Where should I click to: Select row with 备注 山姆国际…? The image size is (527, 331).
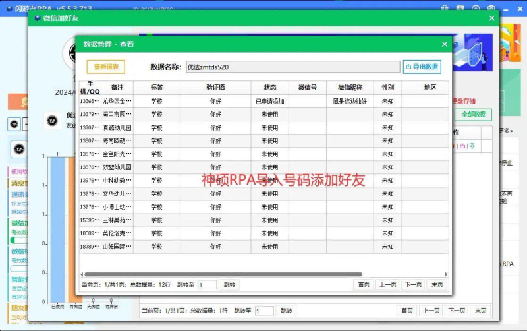(x=264, y=247)
